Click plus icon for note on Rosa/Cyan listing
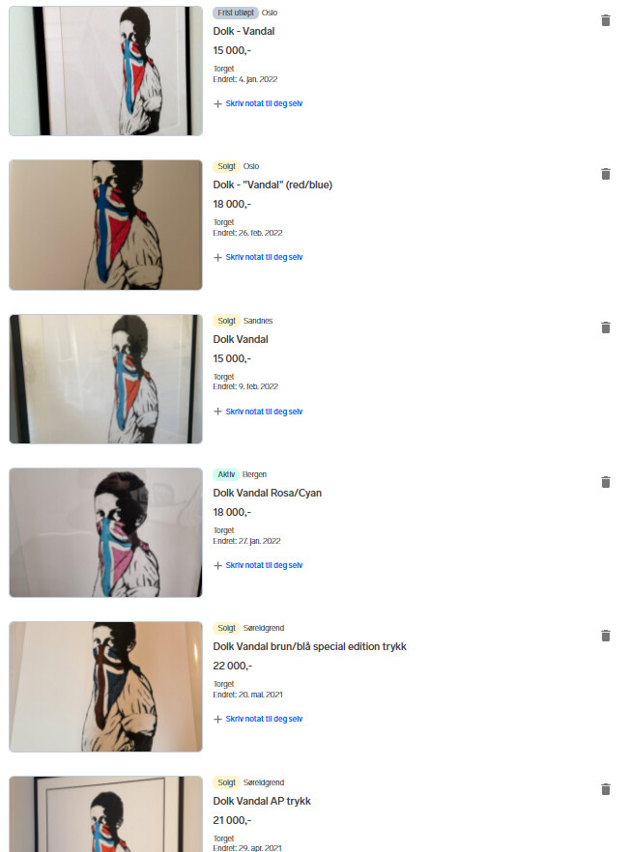This screenshot has width=630, height=852. point(218,566)
